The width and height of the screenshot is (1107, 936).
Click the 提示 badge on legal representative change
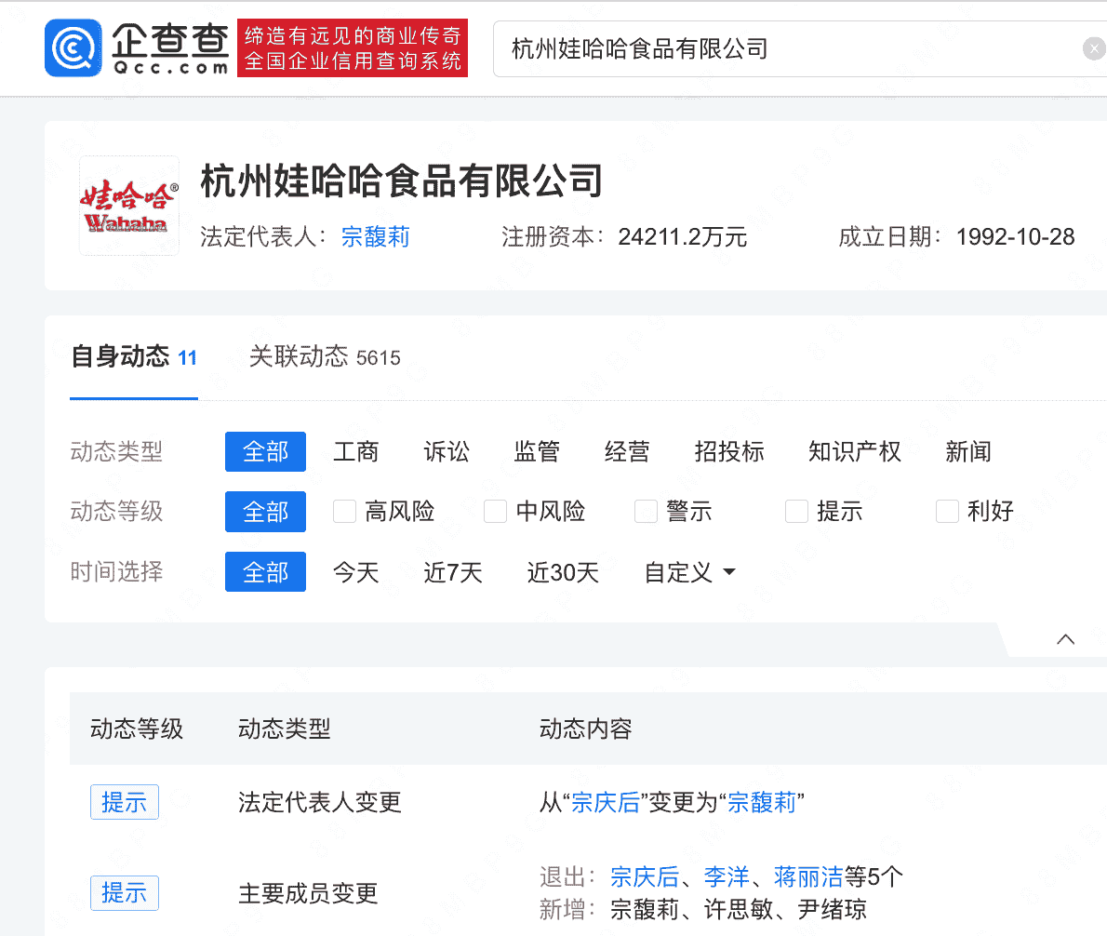pyautogui.click(x=124, y=801)
